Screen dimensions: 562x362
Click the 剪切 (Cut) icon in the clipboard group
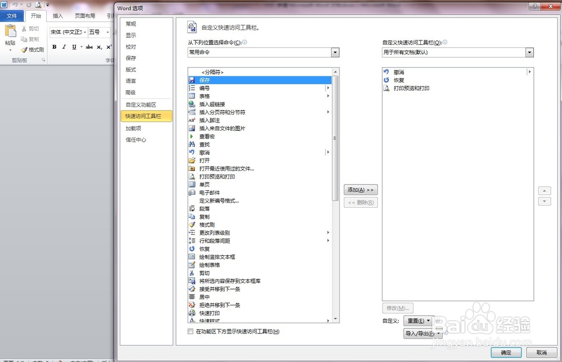pos(31,28)
